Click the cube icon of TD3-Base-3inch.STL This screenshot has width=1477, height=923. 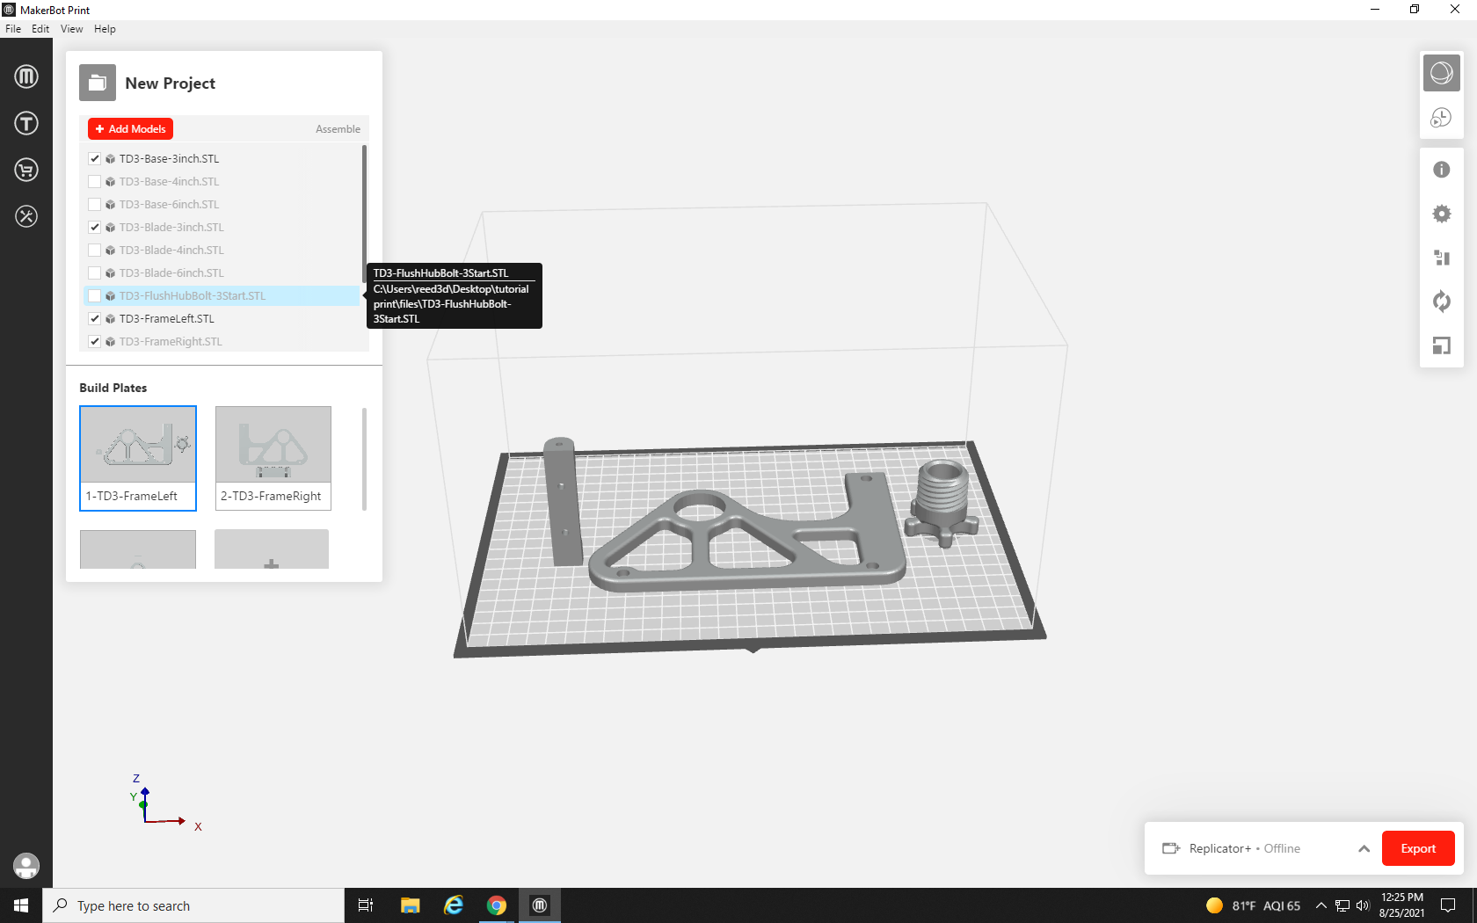(111, 159)
